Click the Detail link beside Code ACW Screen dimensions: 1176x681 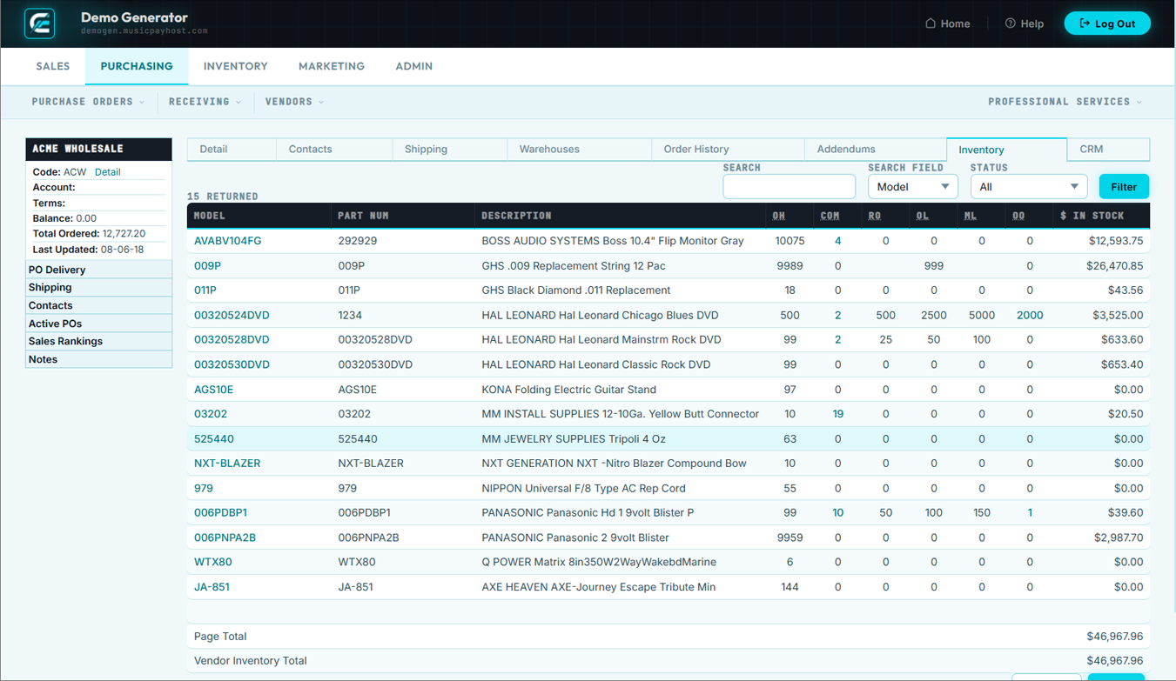[108, 172]
